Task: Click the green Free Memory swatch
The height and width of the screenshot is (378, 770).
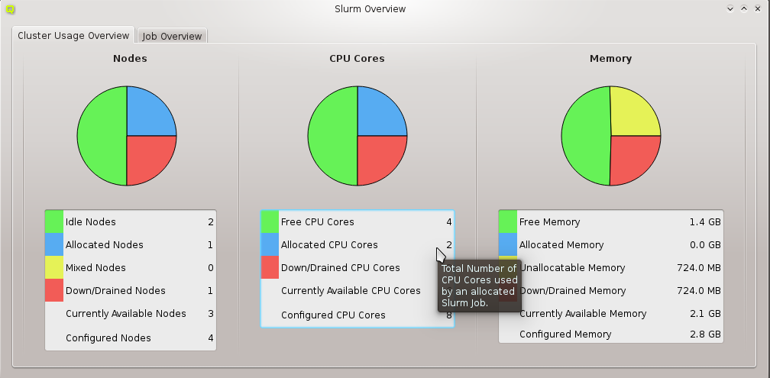Action: click(508, 221)
